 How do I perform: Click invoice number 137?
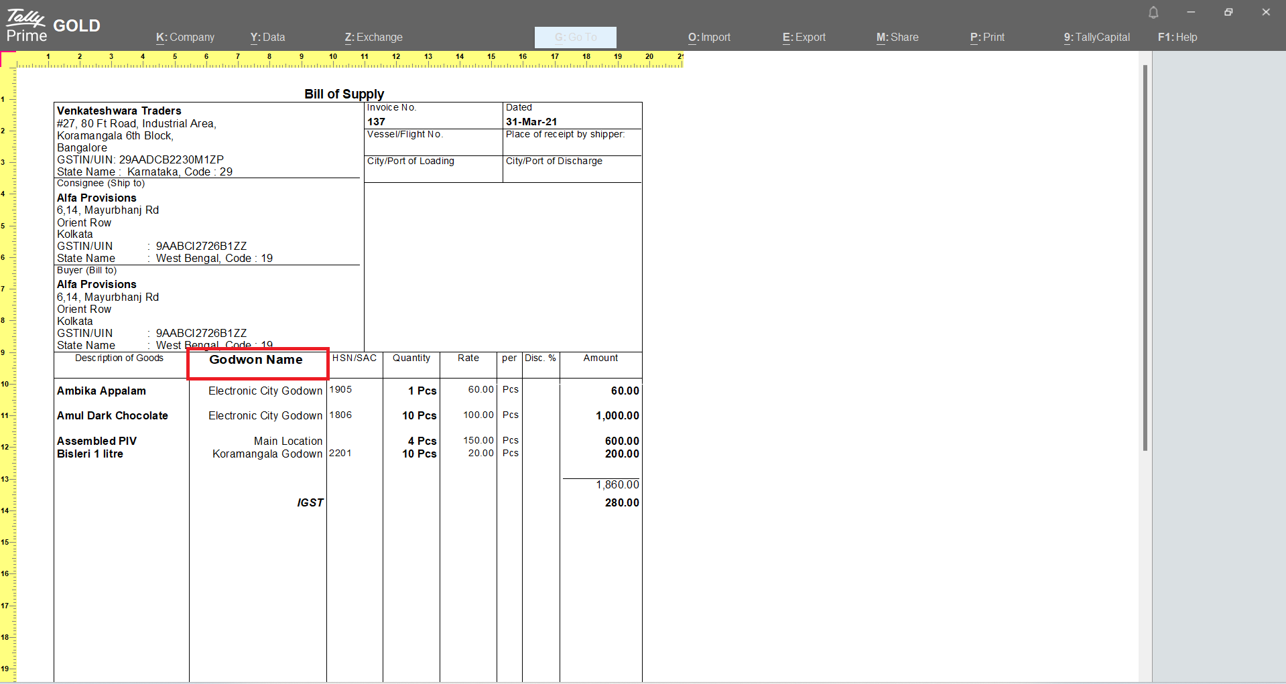pos(376,122)
